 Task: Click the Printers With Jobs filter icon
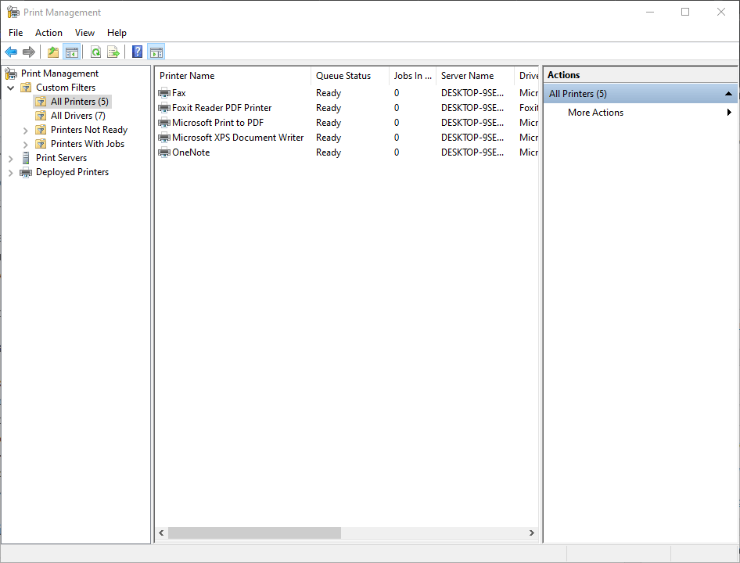tap(41, 144)
